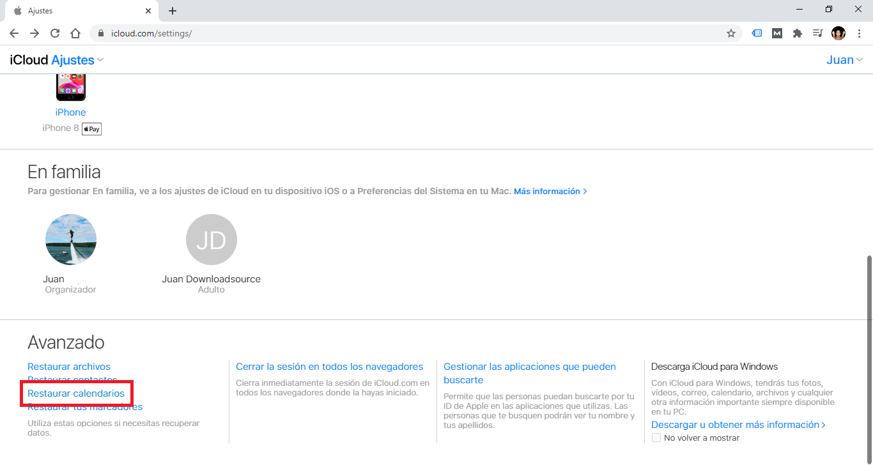Open Gestionar las aplicaciones que pueden buscarte
This screenshot has width=873, height=465.
[x=530, y=373]
